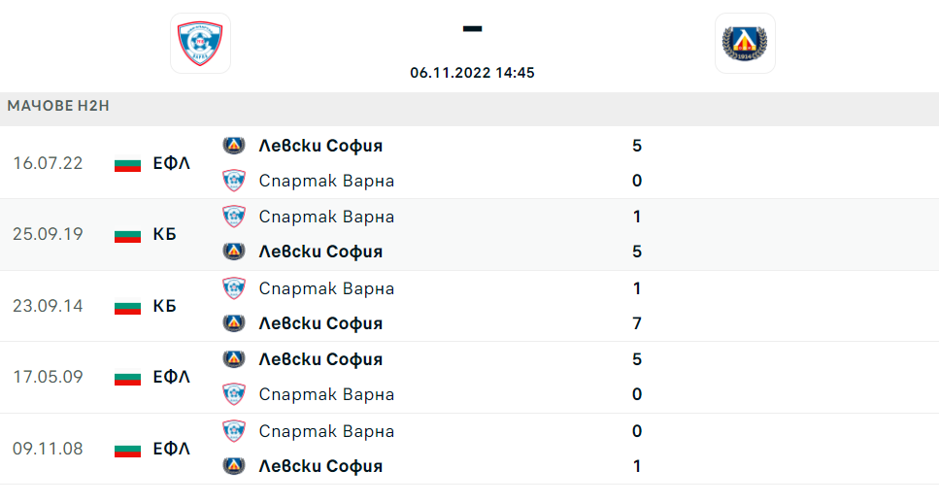The image size is (939, 504).
Task: Click Bulgarian flag next to 09.11.08 match
Action: coord(127,449)
